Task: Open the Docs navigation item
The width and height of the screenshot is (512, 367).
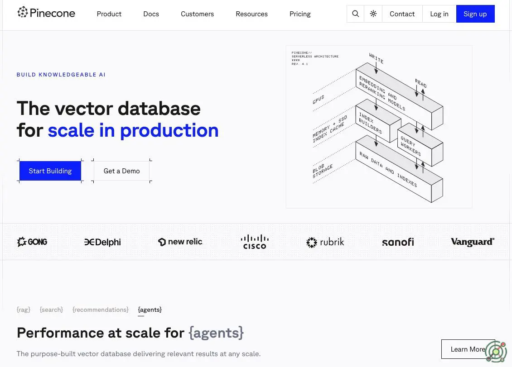Action: (x=151, y=14)
